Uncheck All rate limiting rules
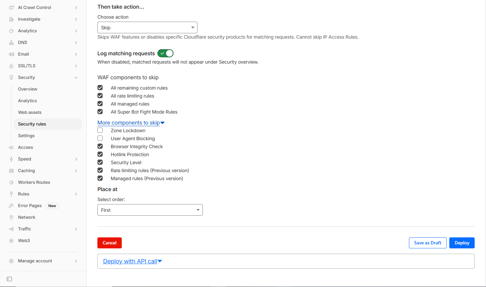Screen dimensions: 486x287 click(100, 96)
